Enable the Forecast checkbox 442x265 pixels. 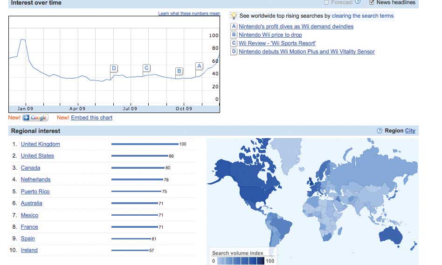[x=326, y=2]
